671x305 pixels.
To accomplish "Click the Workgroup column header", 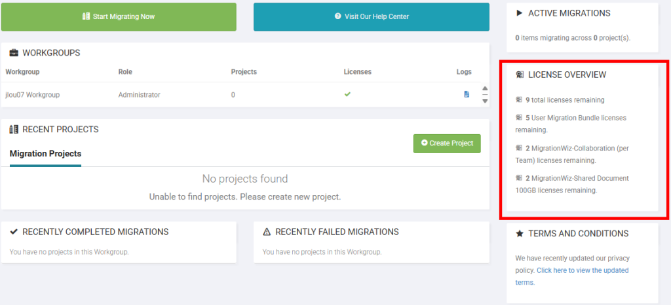I will coord(22,72).
